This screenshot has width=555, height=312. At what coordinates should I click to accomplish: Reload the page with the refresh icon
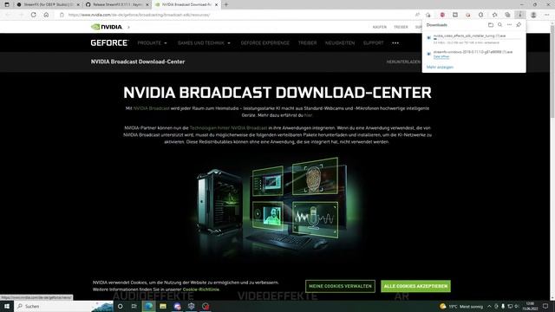tap(33, 15)
